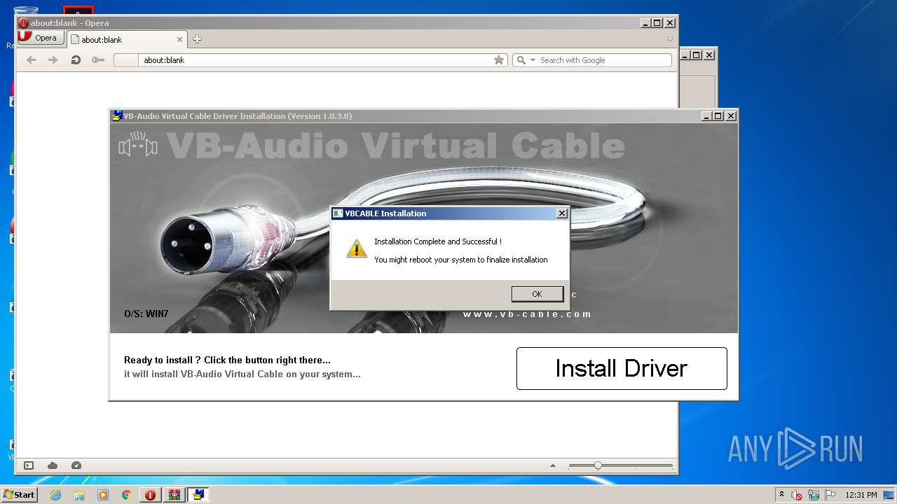Reload the page in Opera
Viewport: 897px width, 504px height.
[x=76, y=60]
